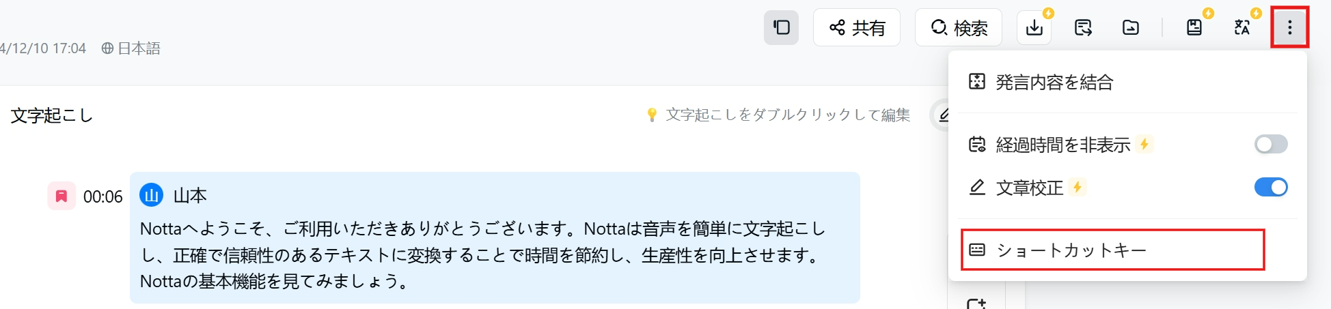Click the vocabulary book icon
The height and width of the screenshot is (309, 1331).
[x=1194, y=27]
